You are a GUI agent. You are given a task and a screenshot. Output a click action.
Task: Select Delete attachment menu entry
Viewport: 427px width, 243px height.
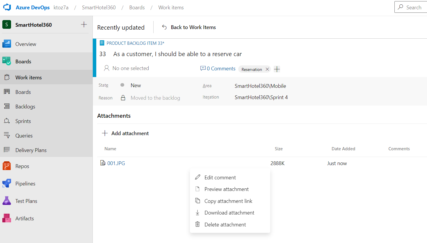[225, 224]
